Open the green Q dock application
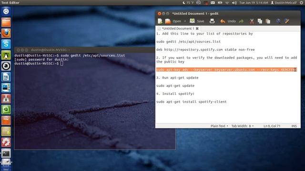Screen dimensions: 305x171 coord(6,110)
